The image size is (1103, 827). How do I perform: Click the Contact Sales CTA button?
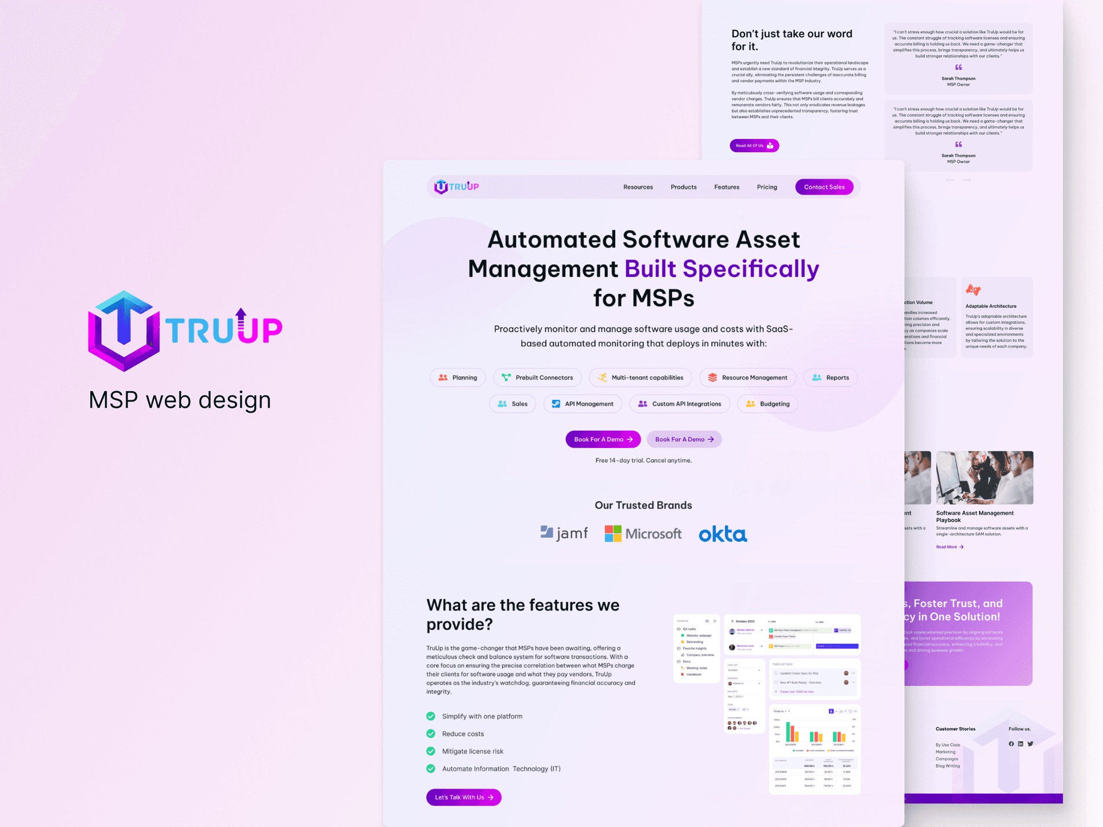[x=823, y=187]
